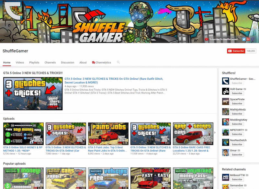Subscribe to NasNasDutch channel

tap(237, 144)
